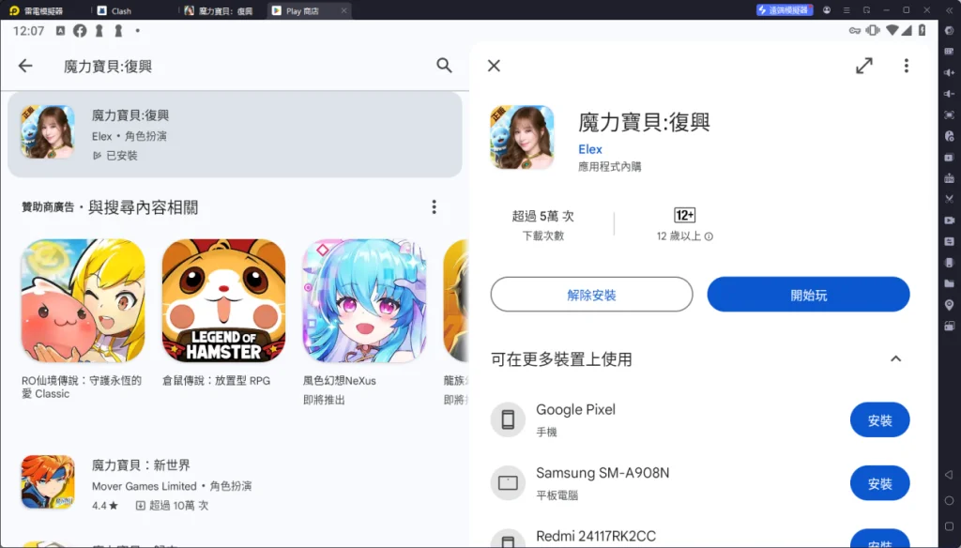Collapse 可在更多裝置上使用 section chevron
The width and height of the screenshot is (961, 548).
(895, 358)
